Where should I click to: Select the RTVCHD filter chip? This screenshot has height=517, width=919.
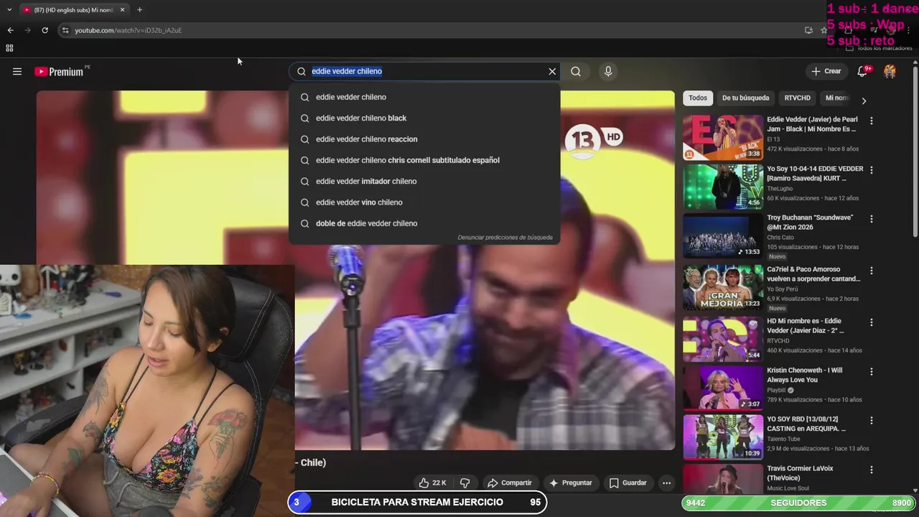point(797,98)
